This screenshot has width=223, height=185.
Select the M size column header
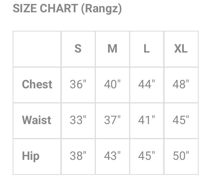click(112, 49)
